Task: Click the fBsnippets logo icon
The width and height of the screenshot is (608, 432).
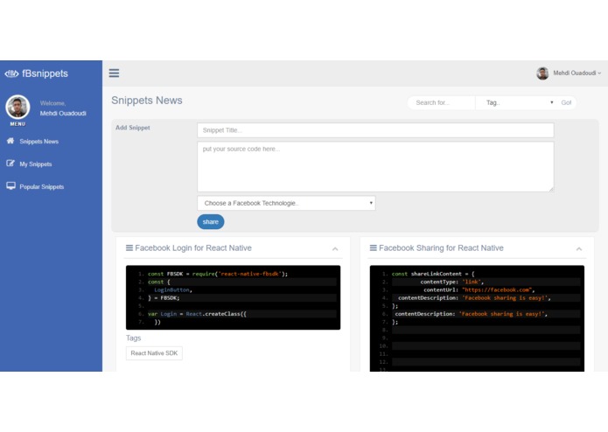Action: 11,73
